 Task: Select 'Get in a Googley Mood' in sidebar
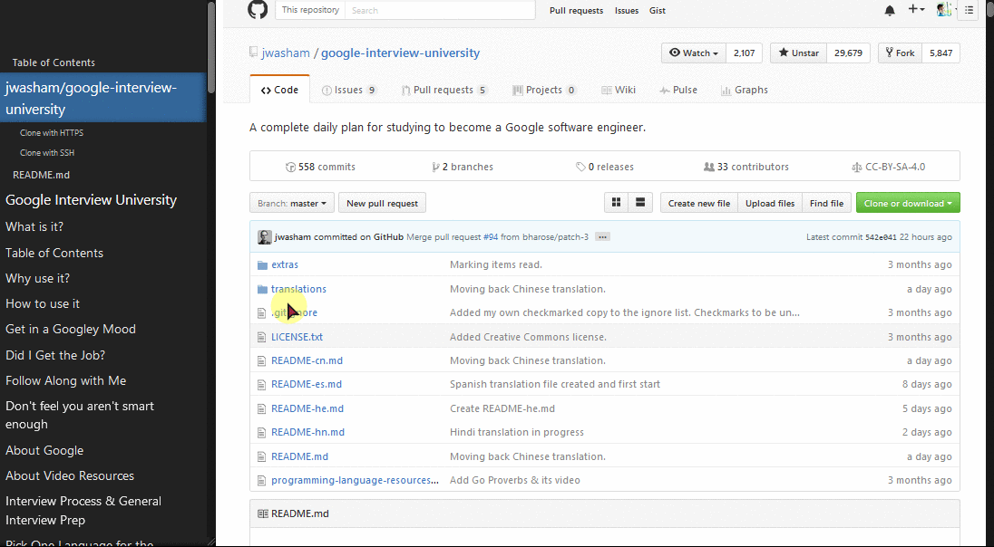point(71,330)
